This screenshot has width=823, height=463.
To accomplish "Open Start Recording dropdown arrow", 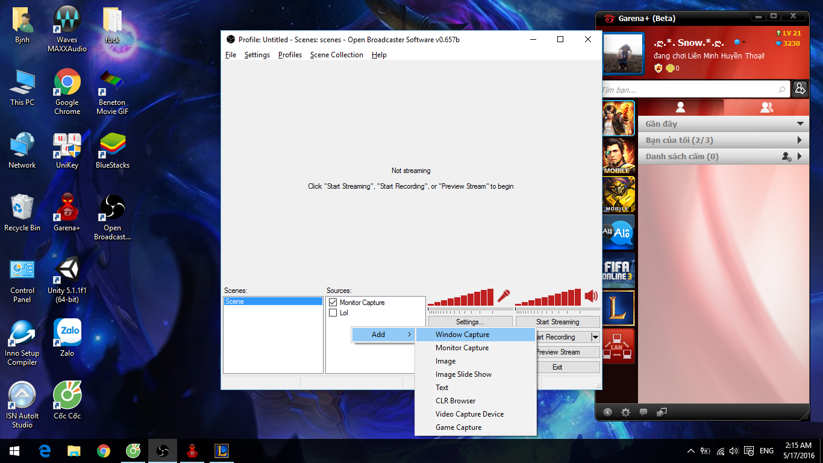I will [595, 337].
